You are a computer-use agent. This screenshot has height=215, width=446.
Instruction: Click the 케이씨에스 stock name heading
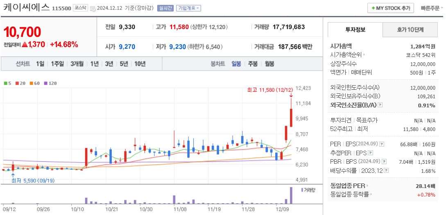pos(26,7)
